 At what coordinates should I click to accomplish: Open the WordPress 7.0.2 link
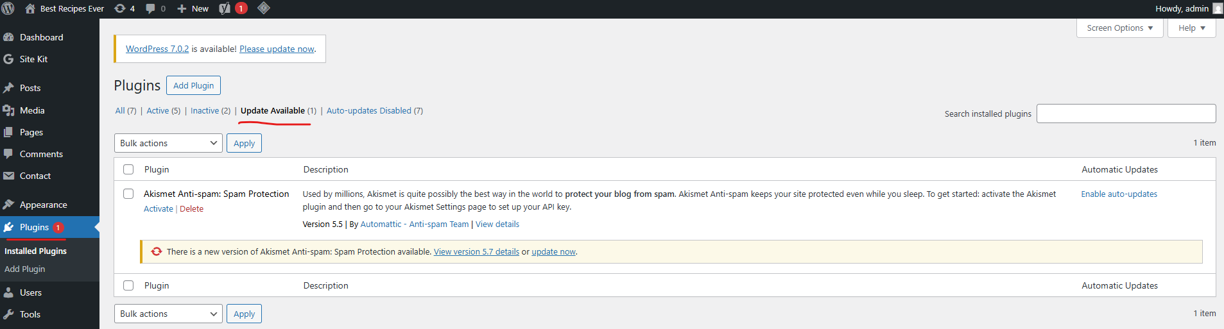coord(157,49)
